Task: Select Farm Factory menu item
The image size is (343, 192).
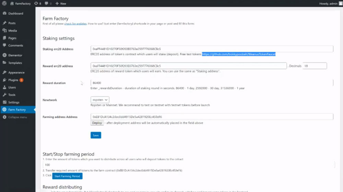Action: click(x=18, y=110)
